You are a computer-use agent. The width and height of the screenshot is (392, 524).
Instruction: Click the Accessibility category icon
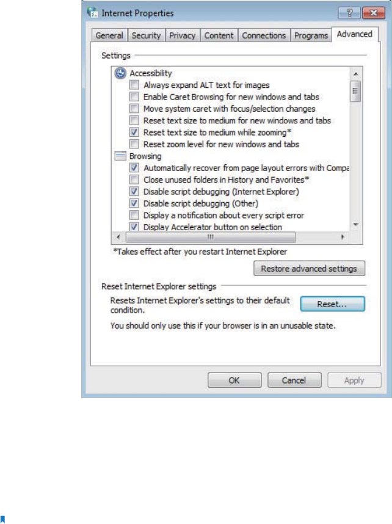pyautogui.click(x=120, y=73)
